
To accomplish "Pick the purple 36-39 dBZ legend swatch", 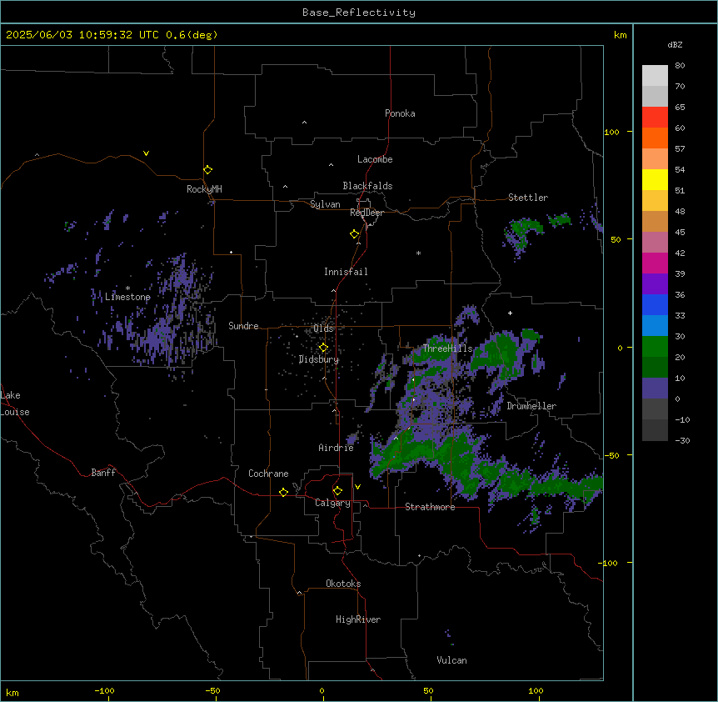I will tap(655, 283).
